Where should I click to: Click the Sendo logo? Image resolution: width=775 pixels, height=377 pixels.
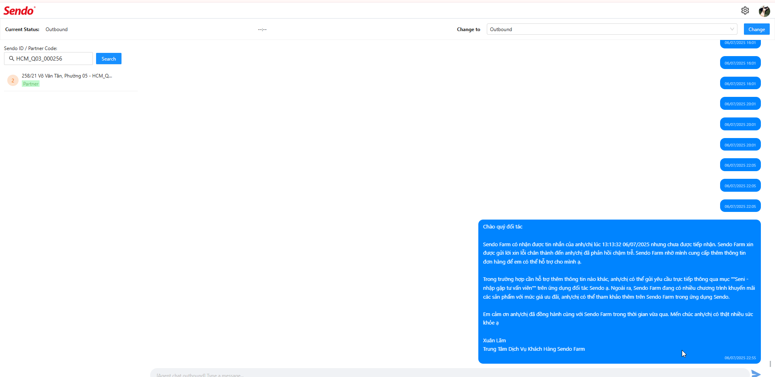coord(19,10)
